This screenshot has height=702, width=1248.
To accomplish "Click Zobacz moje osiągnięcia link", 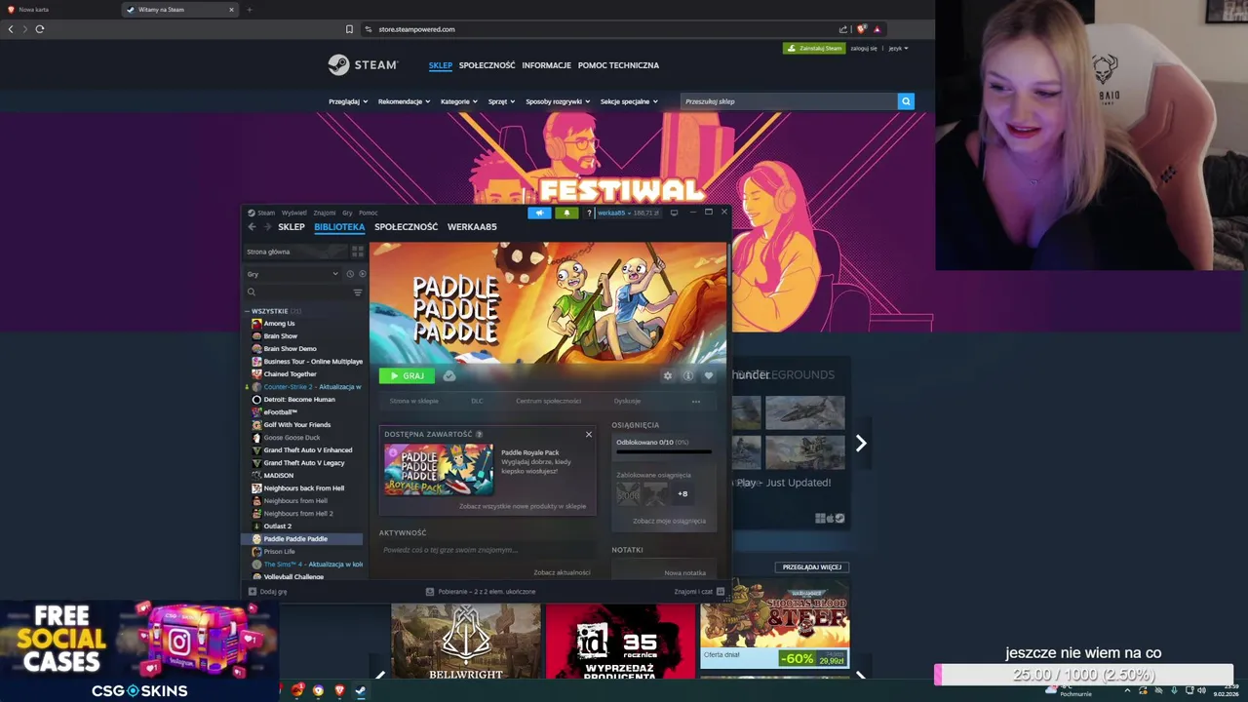I will coord(669,521).
